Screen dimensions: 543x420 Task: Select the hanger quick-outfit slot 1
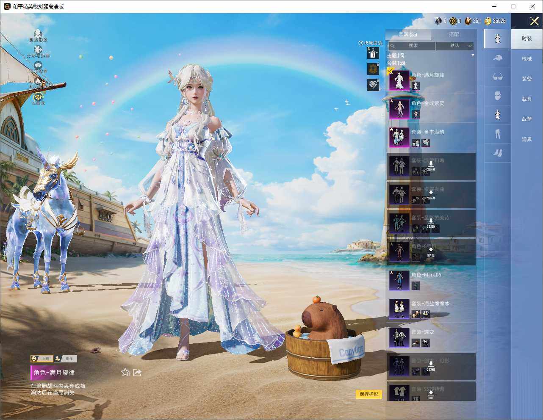coord(373,53)
